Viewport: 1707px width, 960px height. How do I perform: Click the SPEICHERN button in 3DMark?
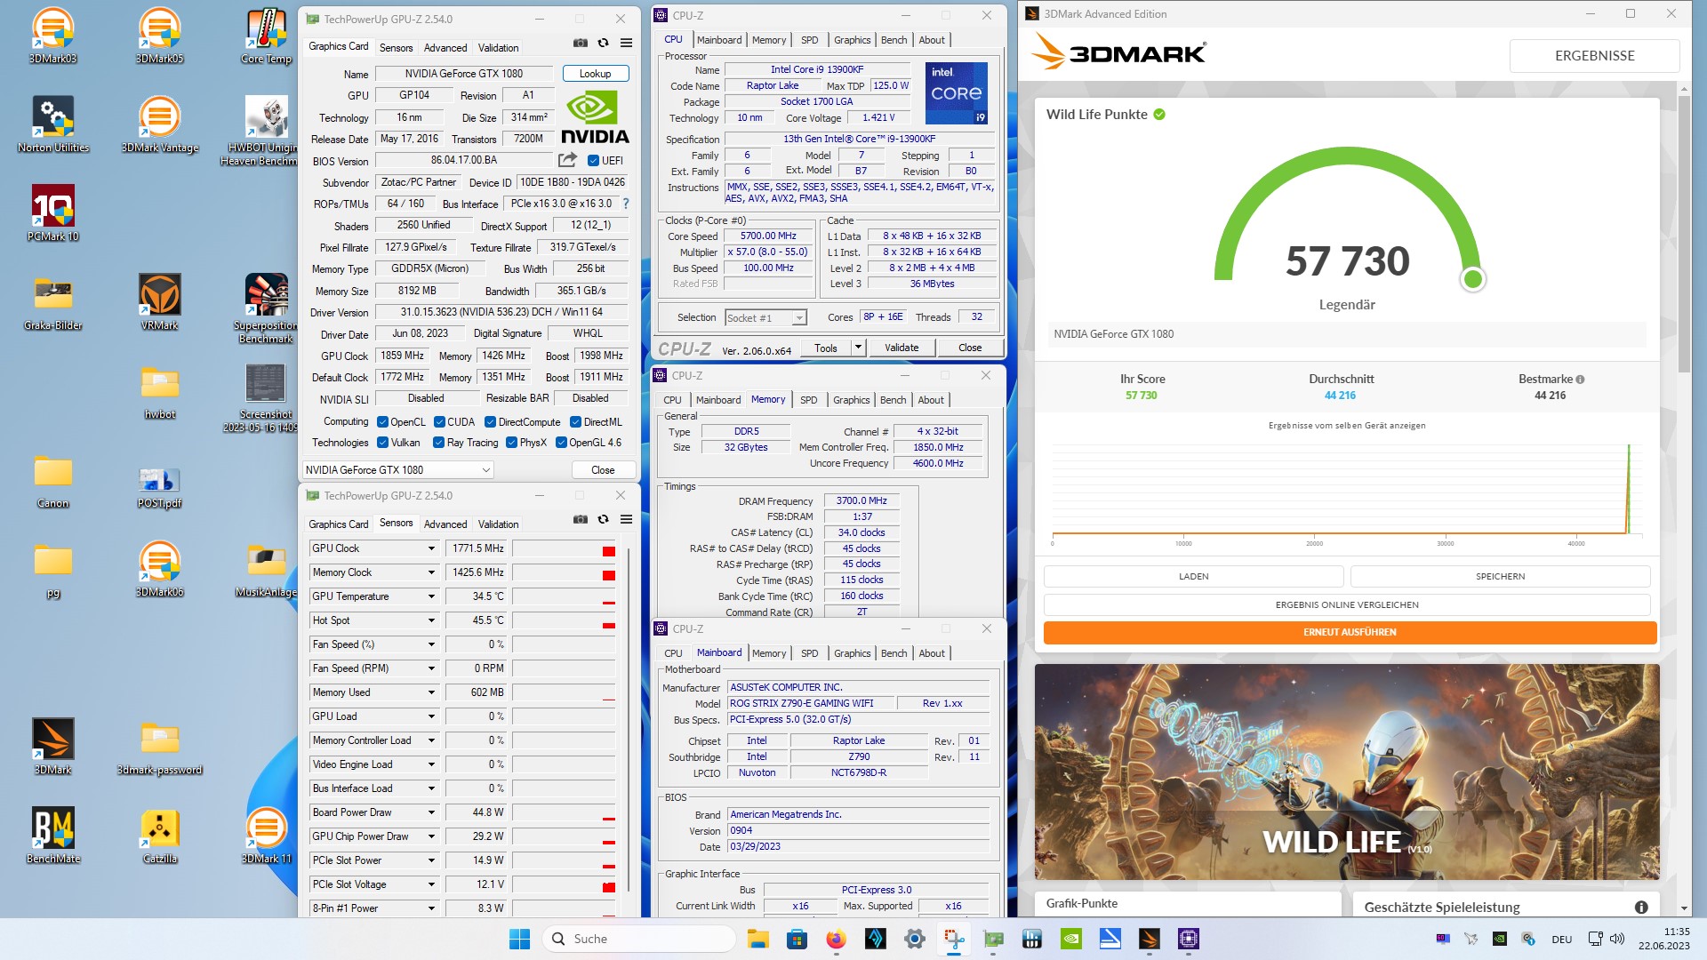click(x=1500, y=577)
